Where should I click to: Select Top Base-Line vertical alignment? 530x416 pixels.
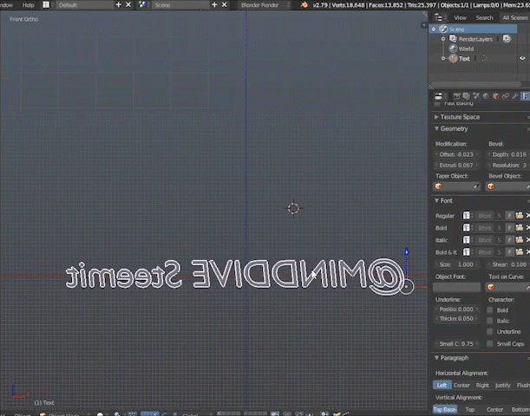tap(445, 410)
